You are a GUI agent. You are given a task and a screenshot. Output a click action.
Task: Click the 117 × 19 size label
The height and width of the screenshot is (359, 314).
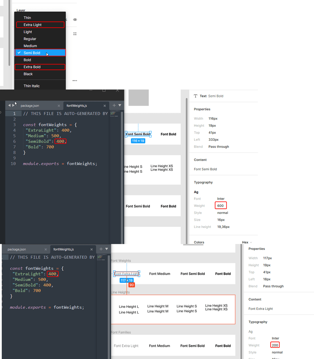127,280
